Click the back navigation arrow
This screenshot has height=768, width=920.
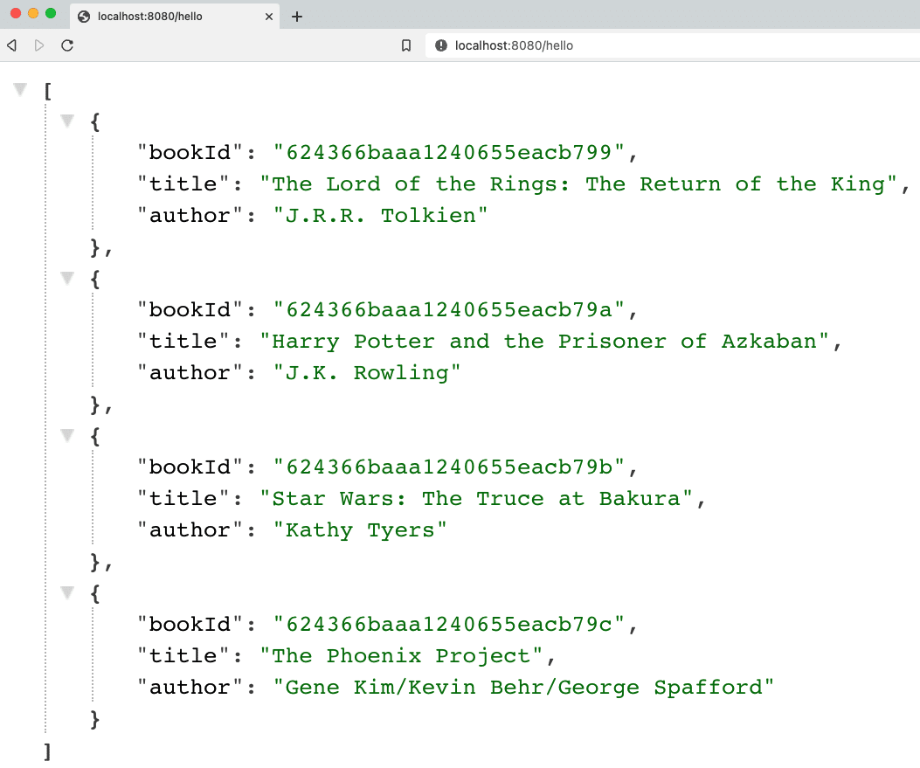pyautogui.click(x=13, y=45)
